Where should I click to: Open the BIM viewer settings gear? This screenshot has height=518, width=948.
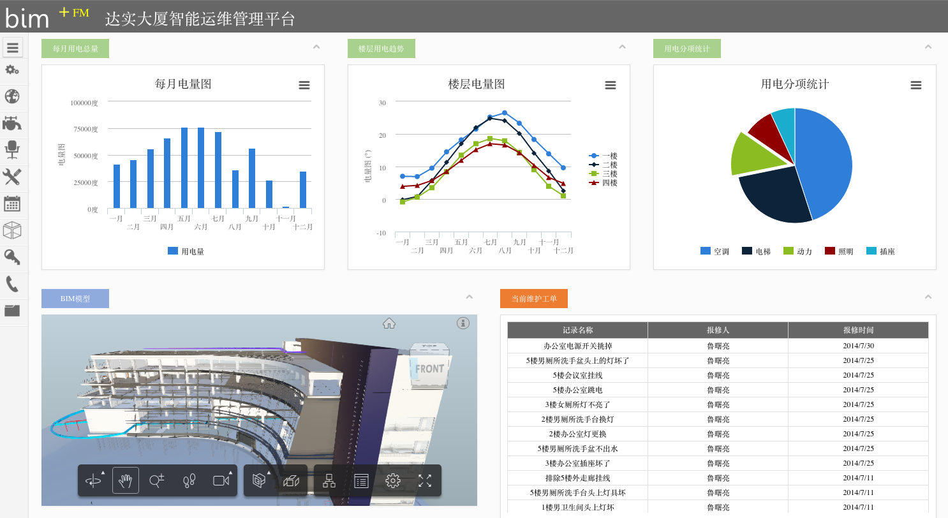pos(393,481)
